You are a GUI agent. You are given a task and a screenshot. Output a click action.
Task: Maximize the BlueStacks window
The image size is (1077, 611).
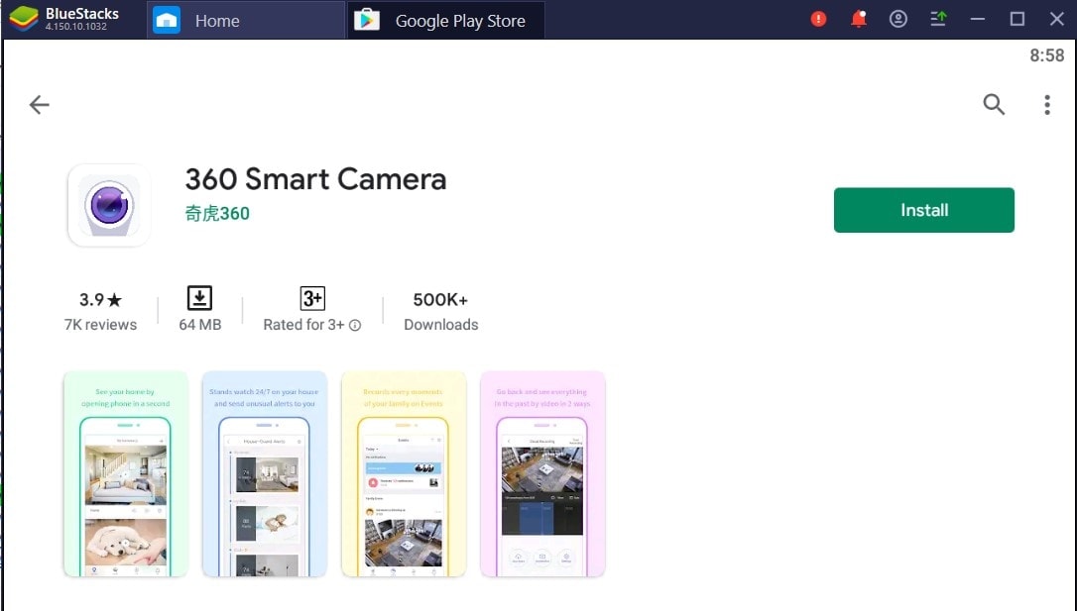pos(1017,19)
